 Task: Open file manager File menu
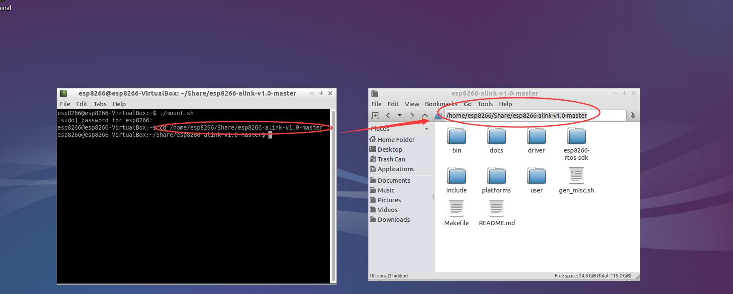coord(376,104)
